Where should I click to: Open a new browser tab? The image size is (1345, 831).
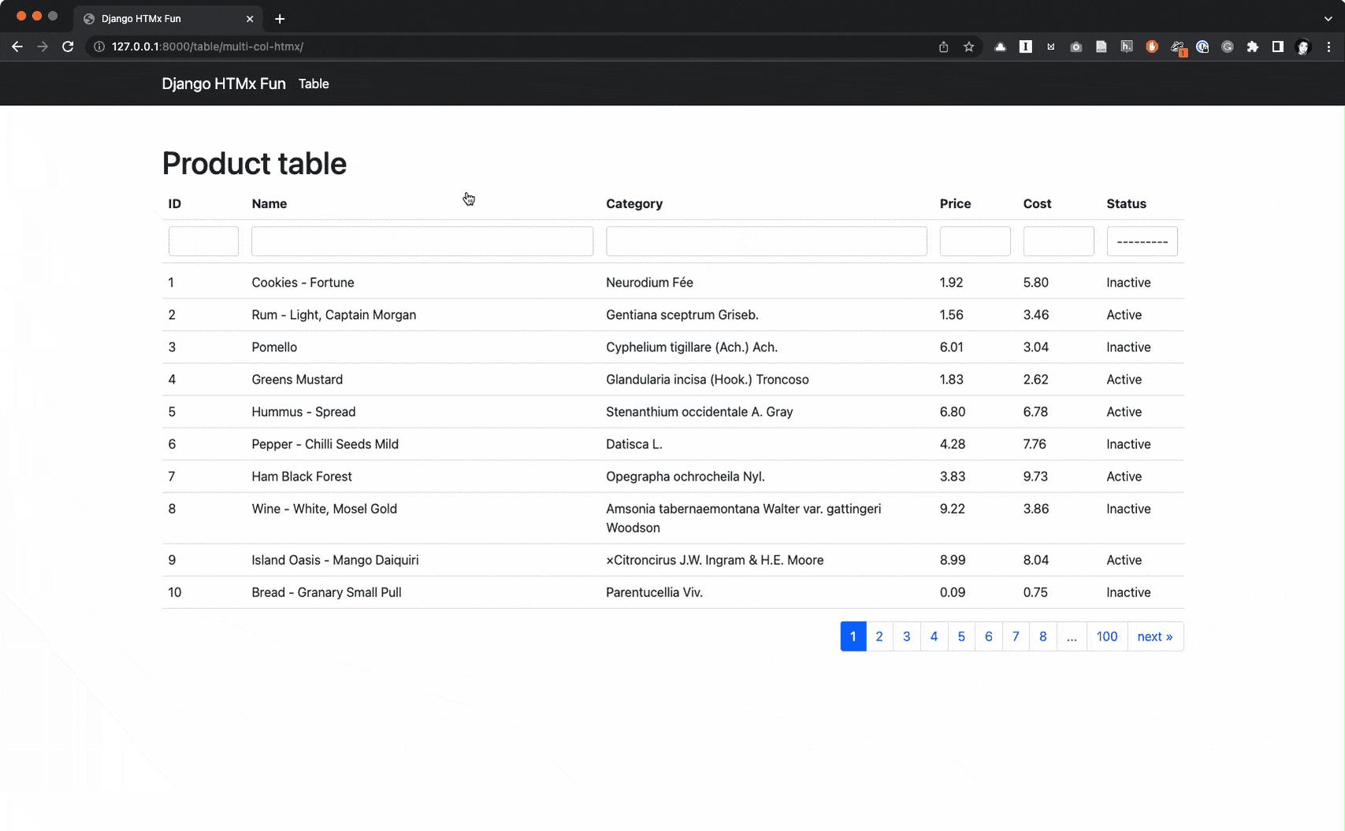tap(280, 18)
